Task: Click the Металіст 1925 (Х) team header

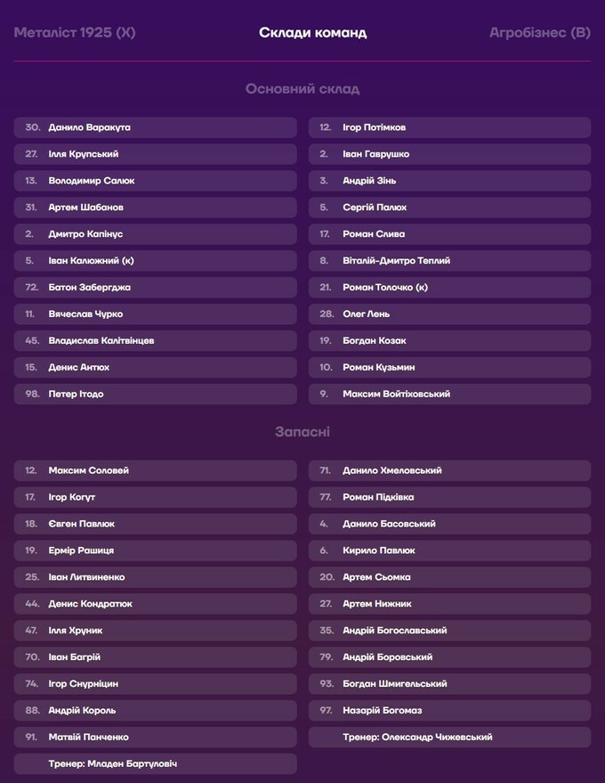Action: pyautogui.click(x=75, y=33)
